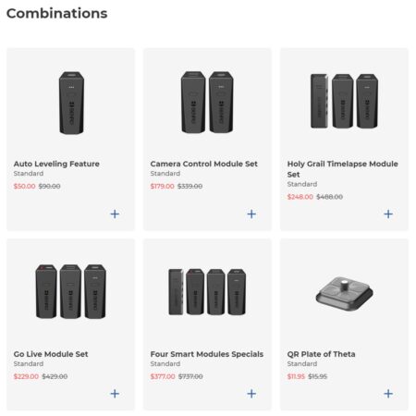This screenshot has width=416, height=416.
Task: Open Four Smart Modules Specials image
Action: click(x=207, y=292)
